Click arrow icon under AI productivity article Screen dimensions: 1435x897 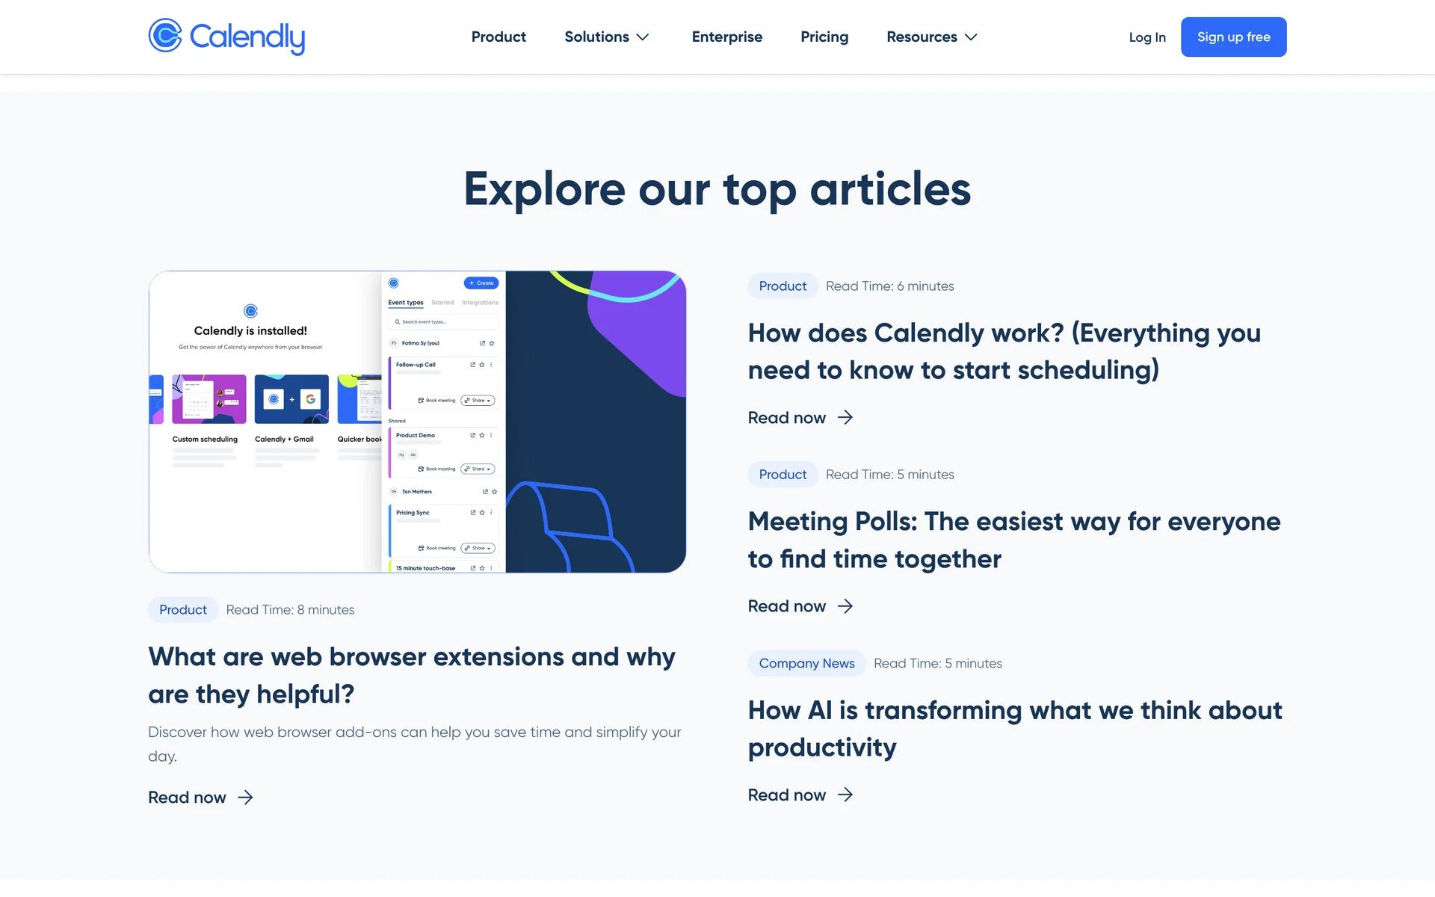(x=845, y=795)
